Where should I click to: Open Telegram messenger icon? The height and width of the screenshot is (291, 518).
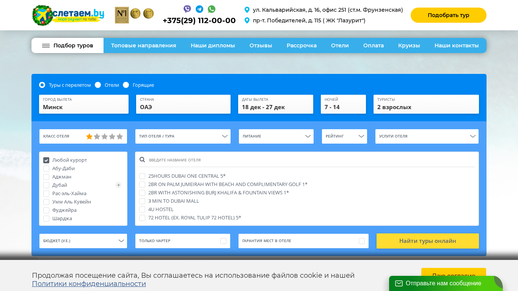[x=199, y=9]
